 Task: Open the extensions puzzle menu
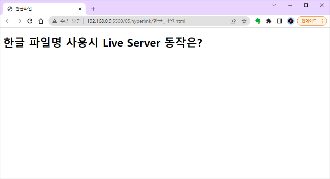tap(269, 21)
